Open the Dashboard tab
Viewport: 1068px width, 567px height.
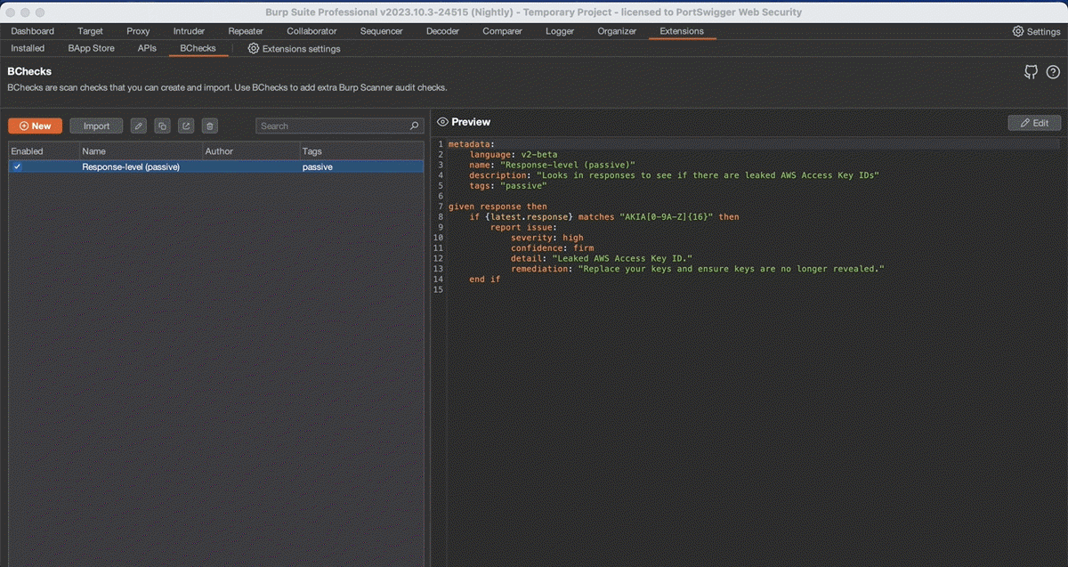(33, 31)
